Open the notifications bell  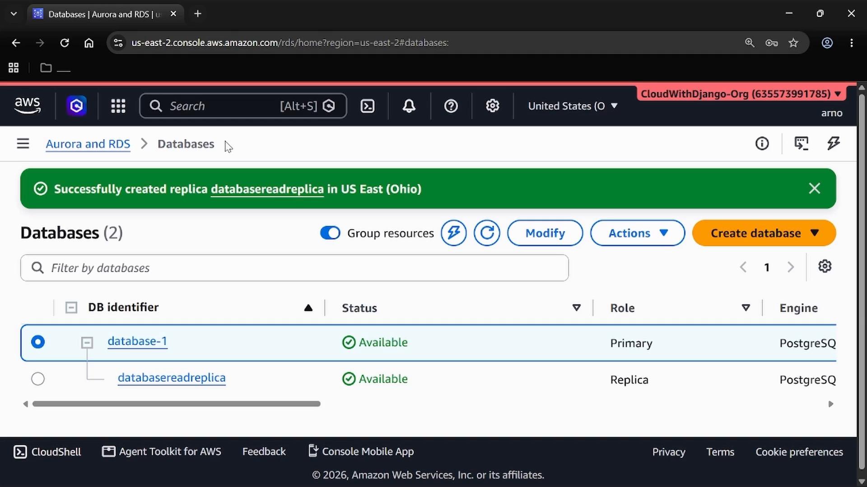point(409,106)
